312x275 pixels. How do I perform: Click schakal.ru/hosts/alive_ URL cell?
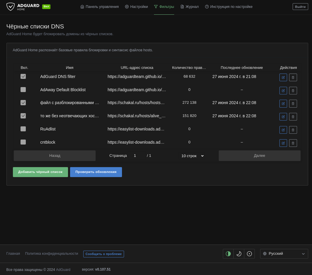[x=137, y=116]
